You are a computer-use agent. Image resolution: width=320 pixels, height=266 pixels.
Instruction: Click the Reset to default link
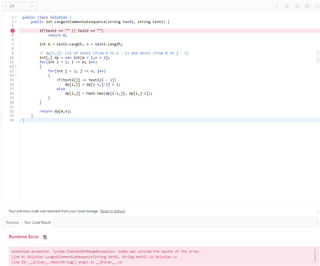[x=113, y=211]
